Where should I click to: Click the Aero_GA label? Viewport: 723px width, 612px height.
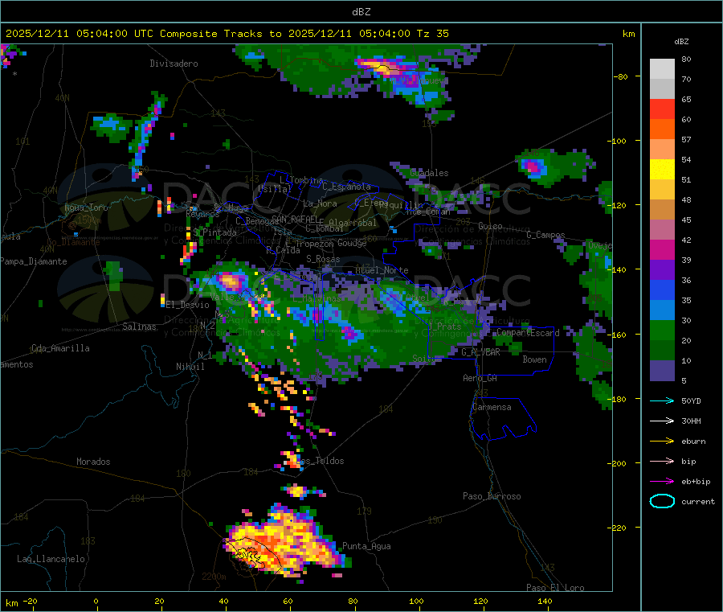click(x=480, y=378)
